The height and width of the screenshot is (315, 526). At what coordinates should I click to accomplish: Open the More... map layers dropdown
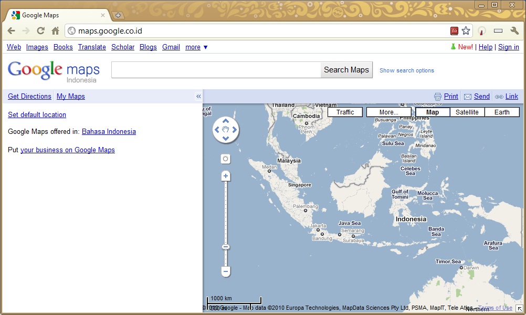tap(388, 112)
